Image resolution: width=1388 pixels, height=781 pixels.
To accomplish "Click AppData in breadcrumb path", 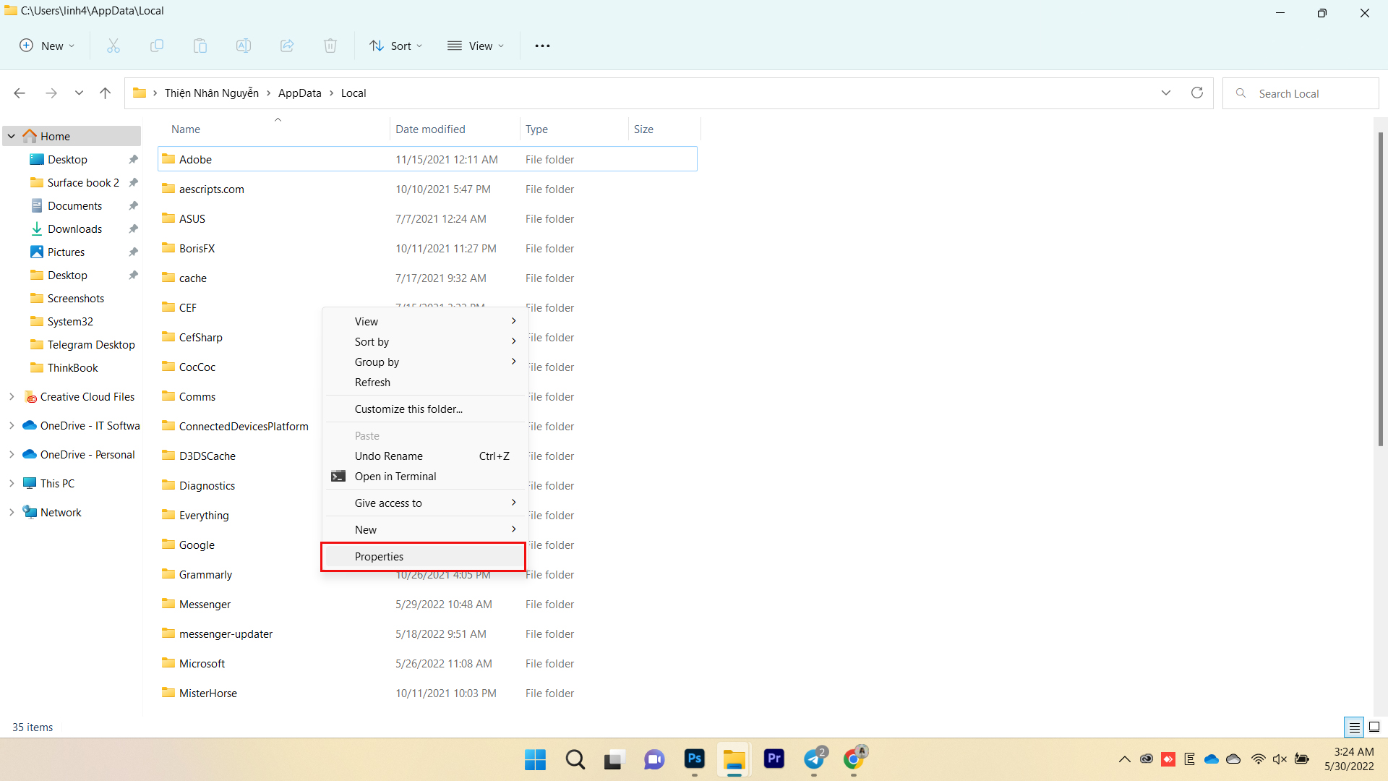I will [x=299, y=93].
